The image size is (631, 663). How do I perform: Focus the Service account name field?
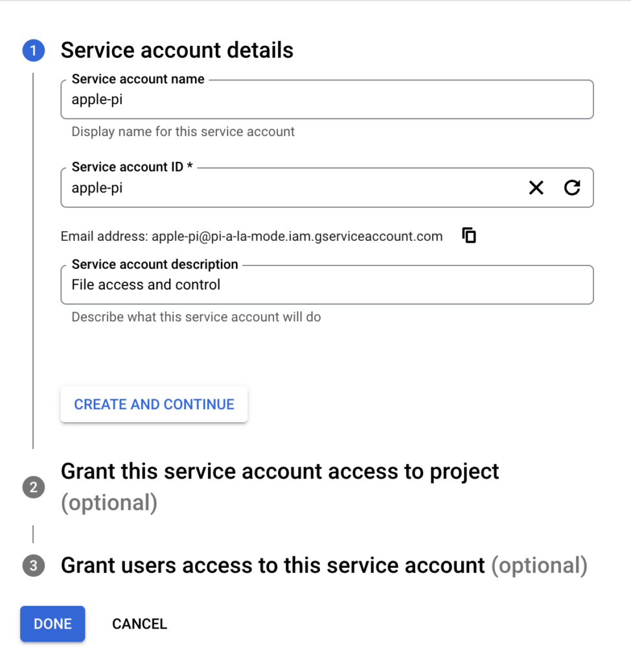point(327,99)
